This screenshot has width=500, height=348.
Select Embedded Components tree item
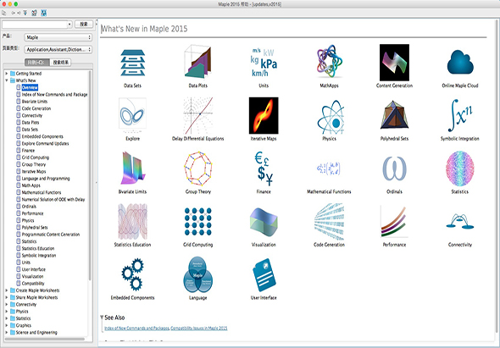tap(42, 136)
